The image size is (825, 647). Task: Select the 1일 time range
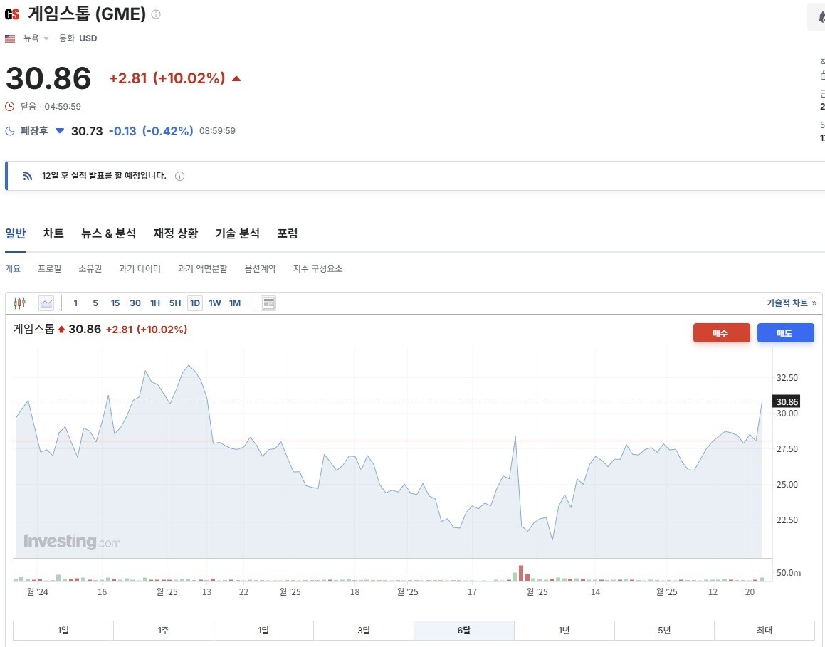63,630
